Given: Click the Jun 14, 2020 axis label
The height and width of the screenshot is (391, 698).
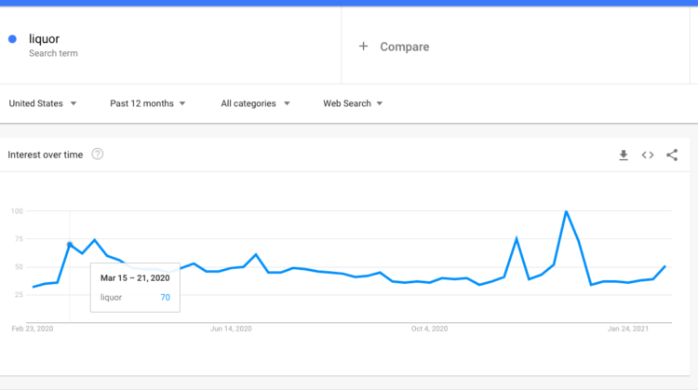Looking at the screenshot, I should [231, 329].
